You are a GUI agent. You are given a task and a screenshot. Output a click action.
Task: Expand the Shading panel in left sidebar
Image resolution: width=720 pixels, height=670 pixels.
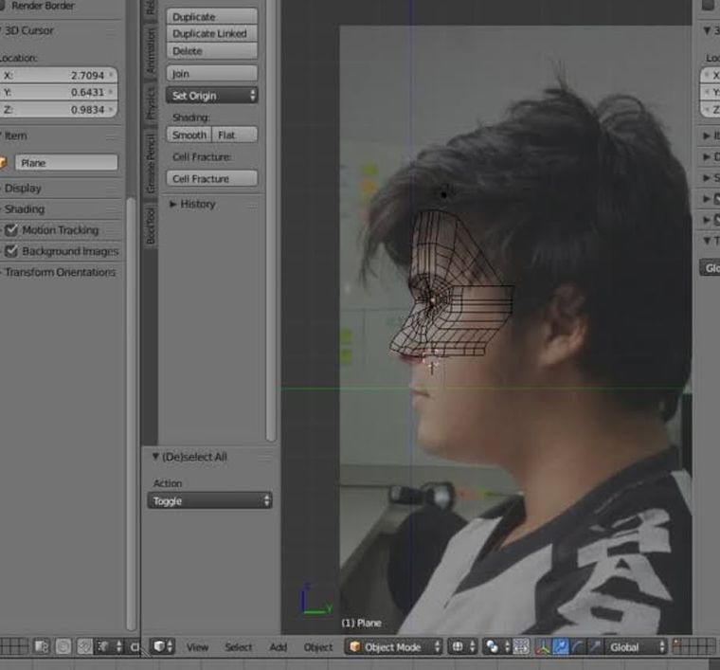[24, 208]
